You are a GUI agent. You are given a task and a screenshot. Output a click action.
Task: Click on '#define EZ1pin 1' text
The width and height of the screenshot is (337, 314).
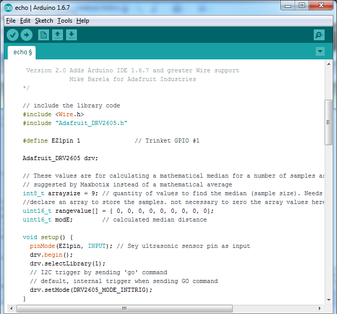pyautogui.click(x=52, y=140)
